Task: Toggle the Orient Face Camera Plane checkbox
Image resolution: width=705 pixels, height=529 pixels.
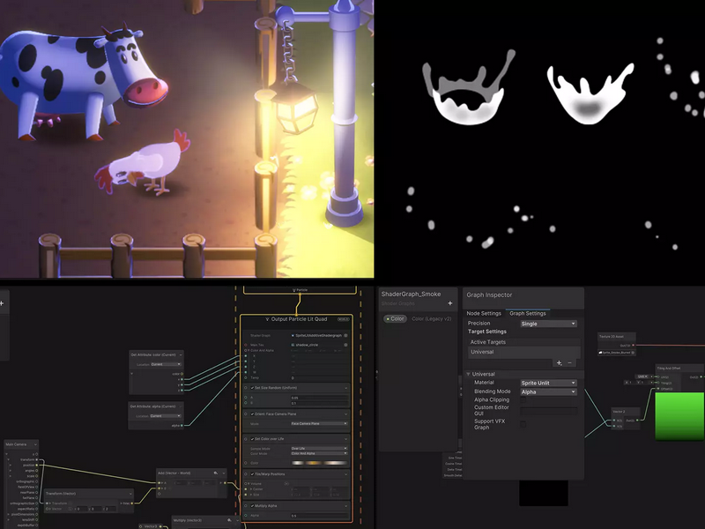Action: tap(252, 414)
